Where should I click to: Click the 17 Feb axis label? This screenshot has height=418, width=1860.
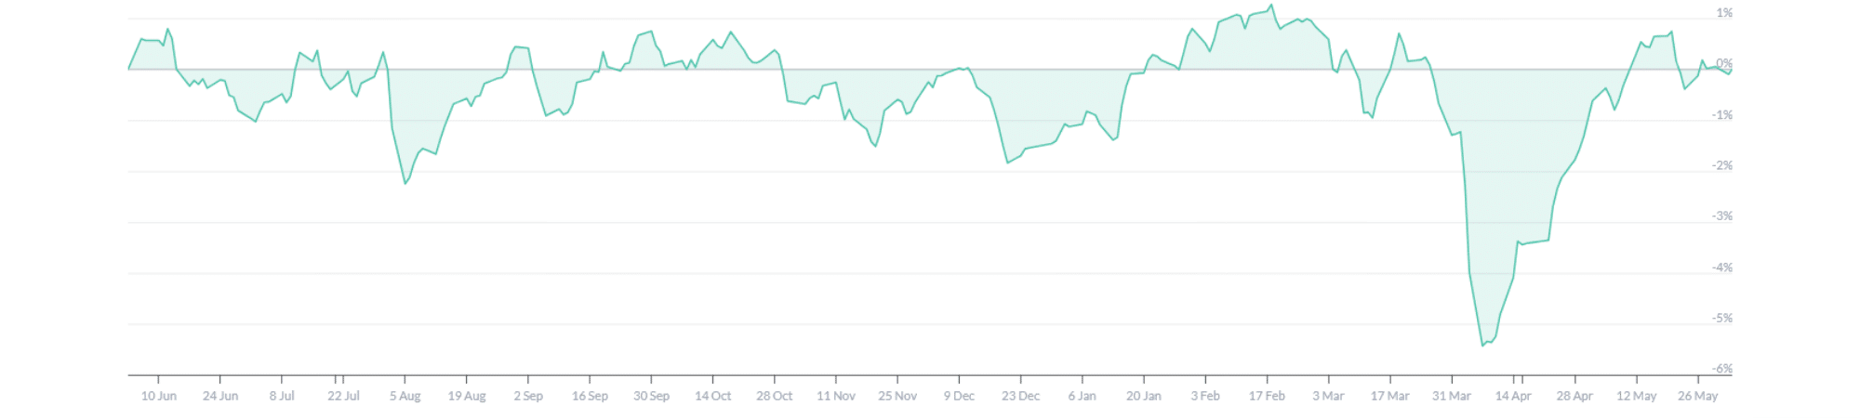pos(1267,396)
